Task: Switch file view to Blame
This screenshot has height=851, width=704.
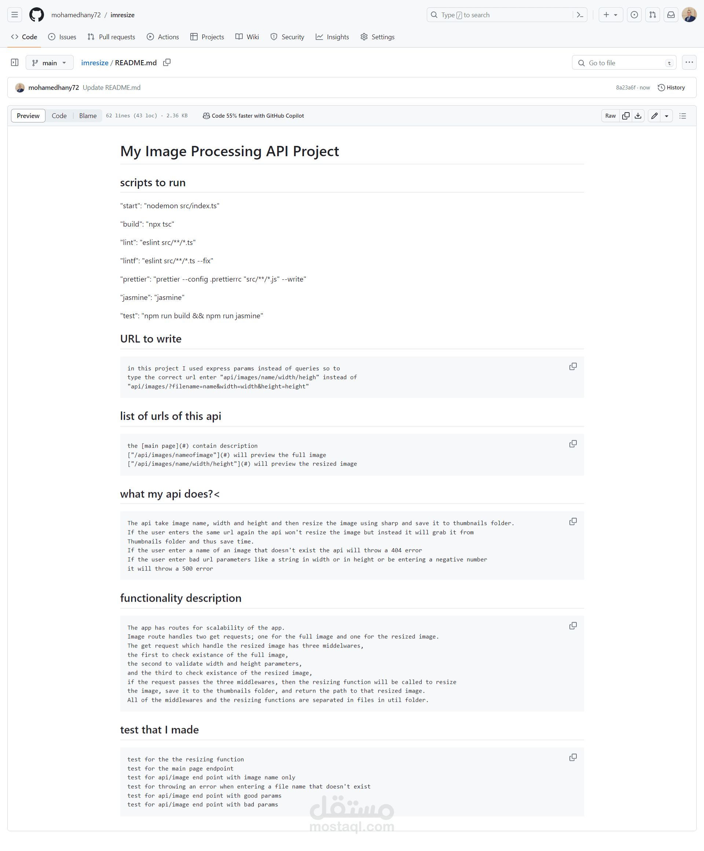Action: (x=88, y=116)
